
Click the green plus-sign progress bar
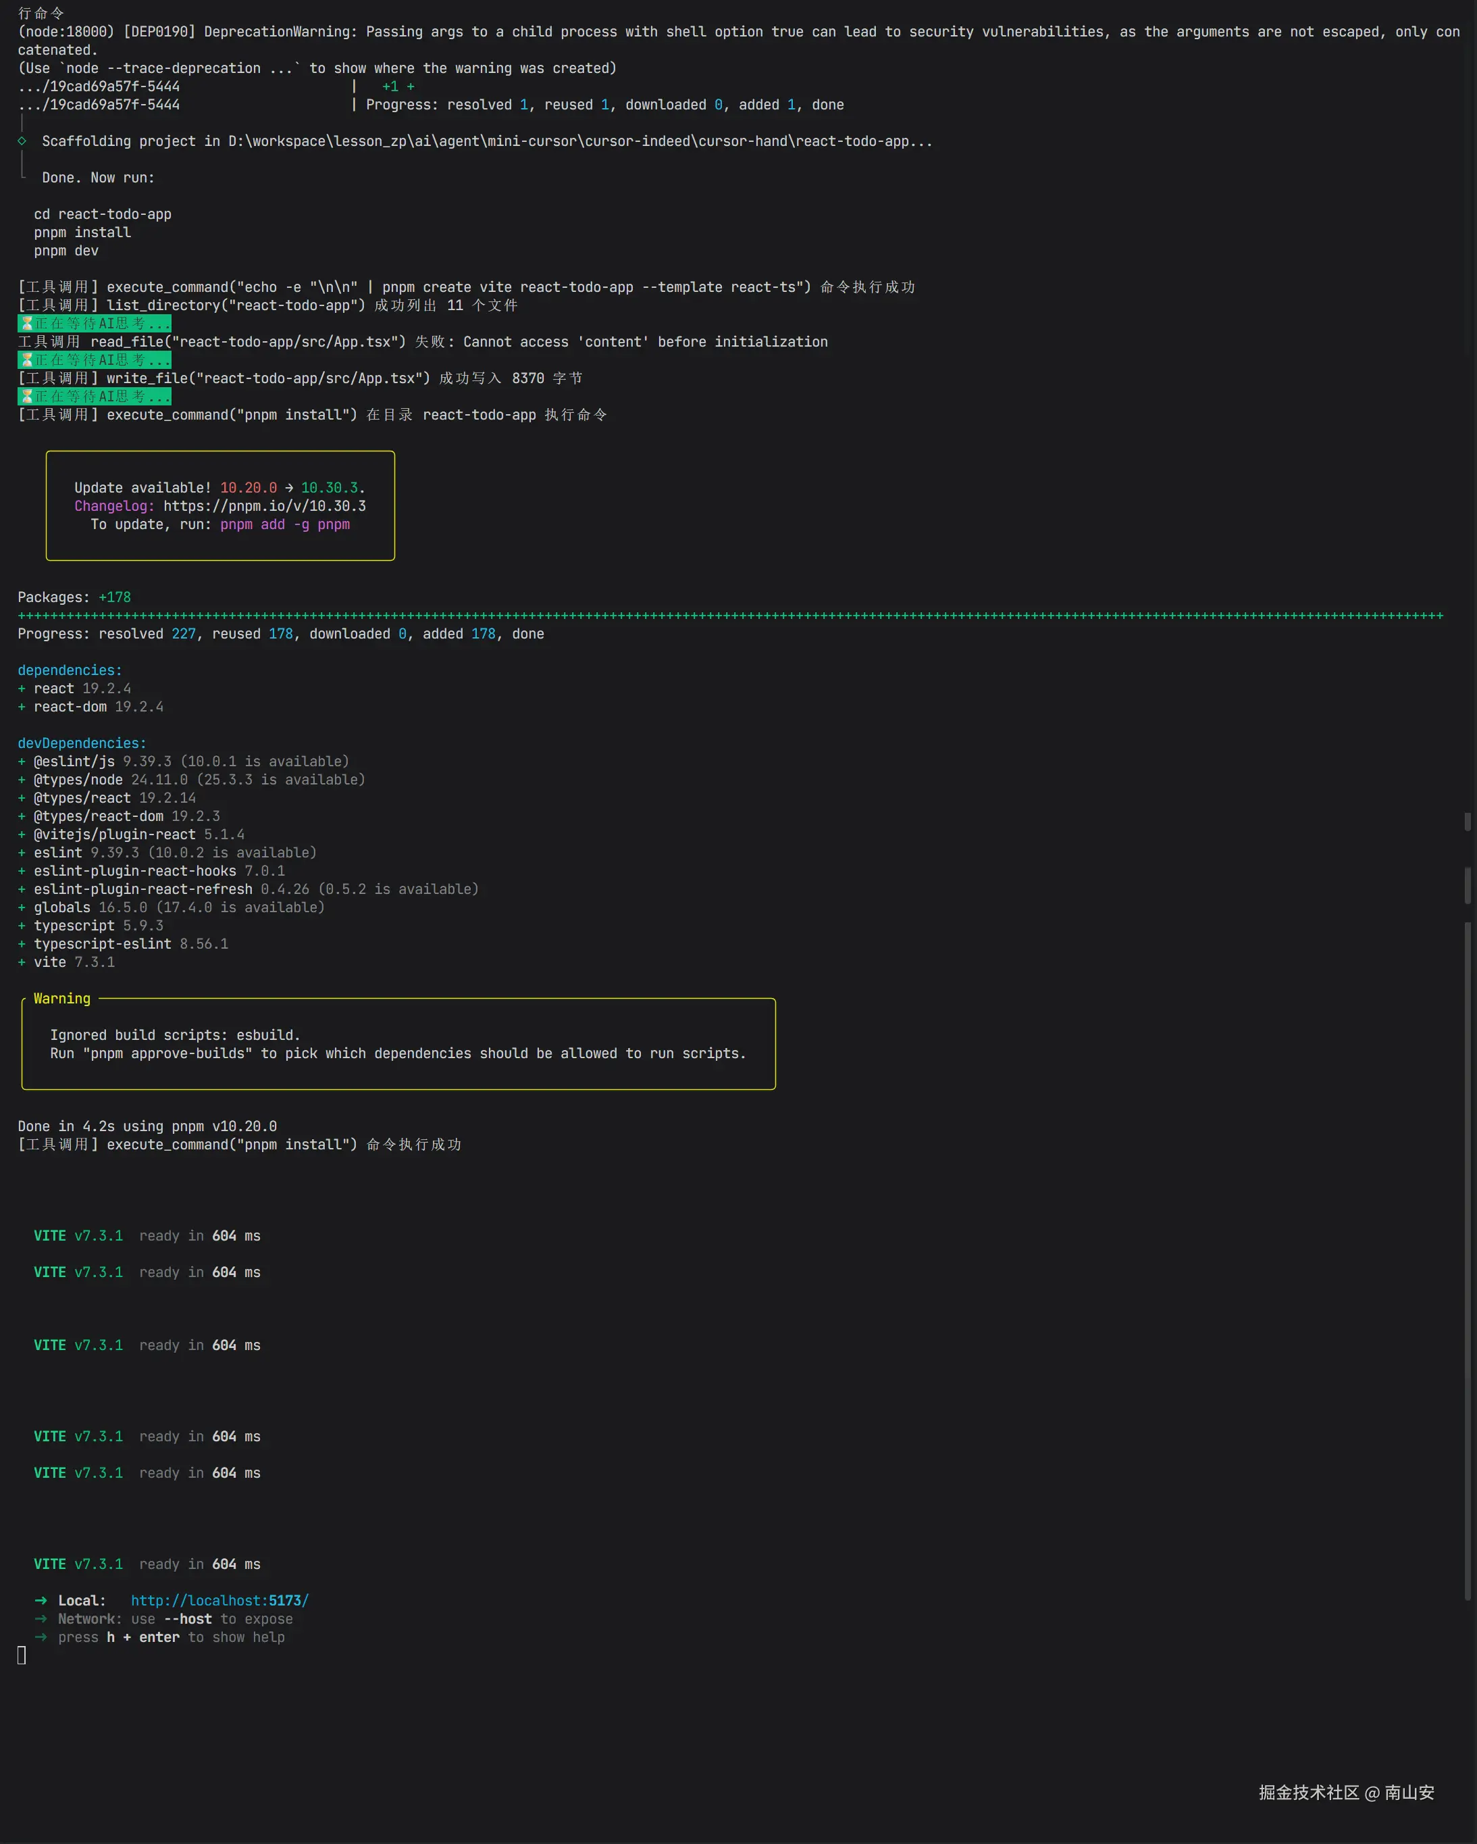click(x=730, y=616)
